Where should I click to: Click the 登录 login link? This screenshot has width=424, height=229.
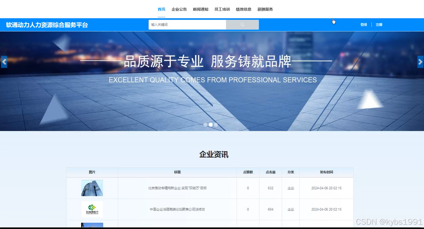click(364, 25)
